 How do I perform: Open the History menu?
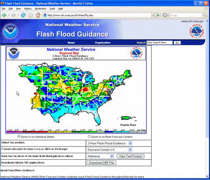pyautogui.click(x=28, y=9)
